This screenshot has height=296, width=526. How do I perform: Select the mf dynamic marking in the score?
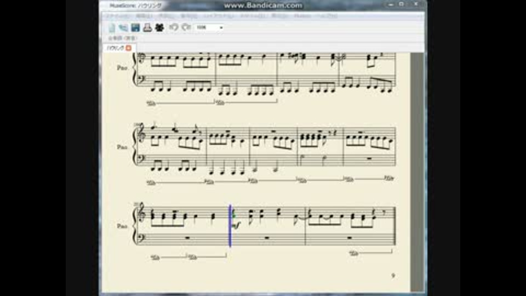point(236,225)
